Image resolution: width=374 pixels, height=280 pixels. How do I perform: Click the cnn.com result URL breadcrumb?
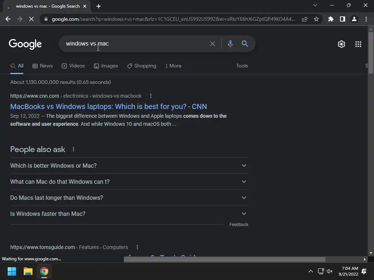click(76, 96)
